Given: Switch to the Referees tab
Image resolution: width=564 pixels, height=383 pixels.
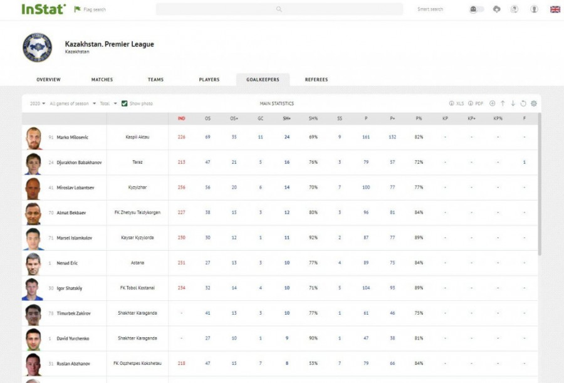Looking at the screenshot, I should tap(316, 80).
